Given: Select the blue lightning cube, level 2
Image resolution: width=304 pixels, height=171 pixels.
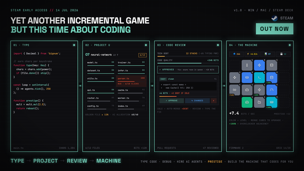Looking at the screenshot, I should pos(260,65).
